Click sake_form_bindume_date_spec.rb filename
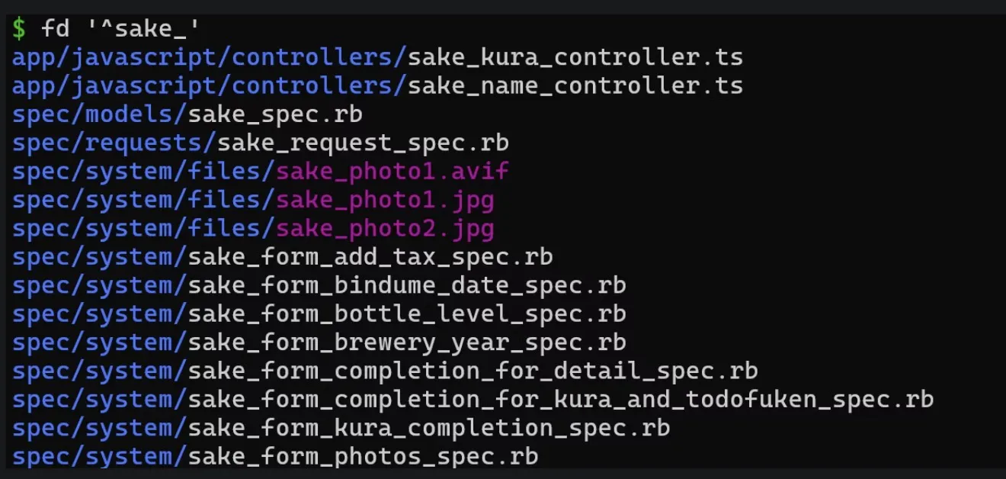 [406, 285]
